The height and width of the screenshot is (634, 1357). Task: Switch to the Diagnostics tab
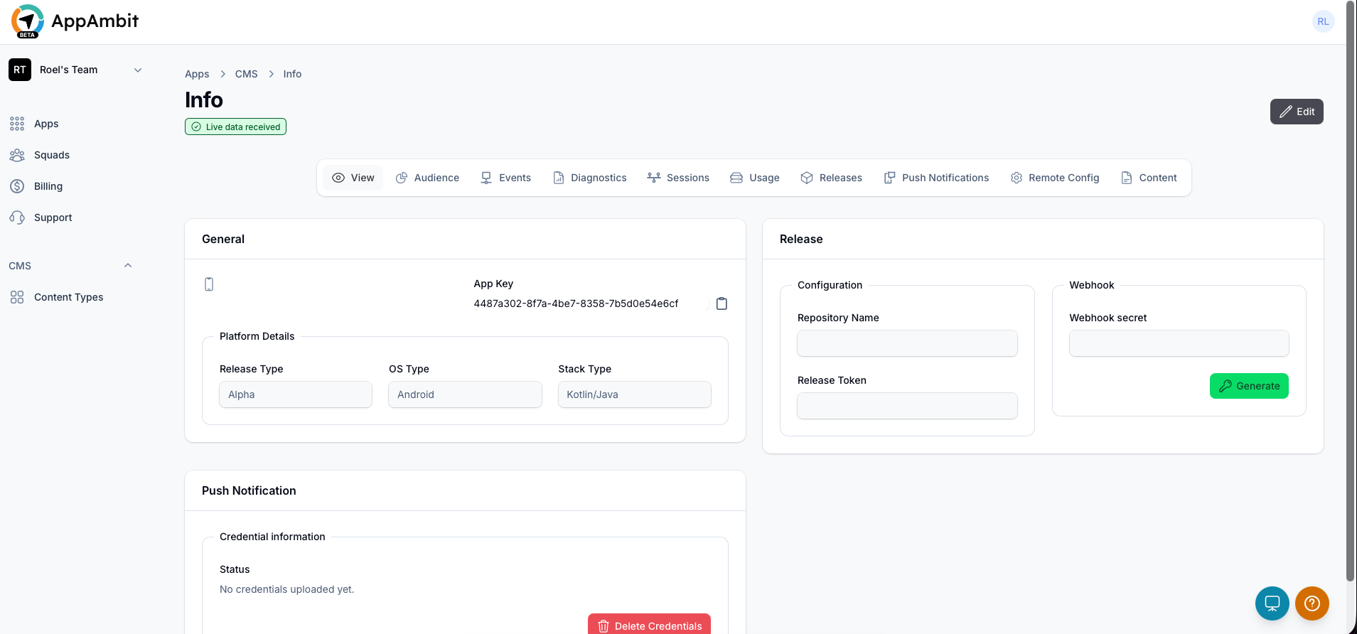(x=589, y=178)
